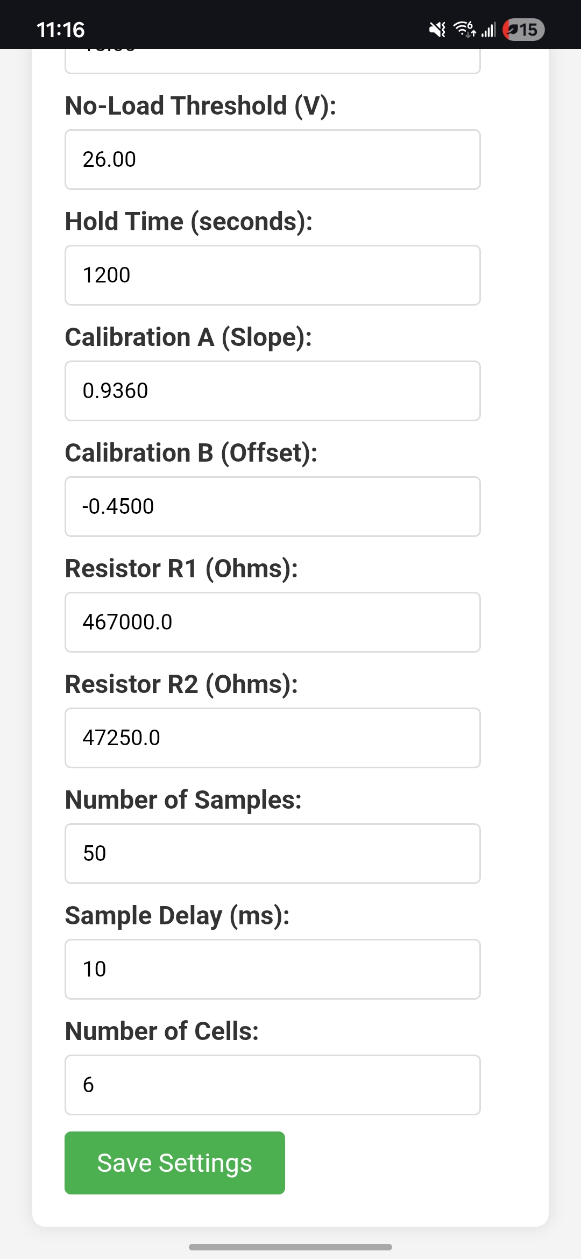Click the Sample Delay field showing 10

272,969
